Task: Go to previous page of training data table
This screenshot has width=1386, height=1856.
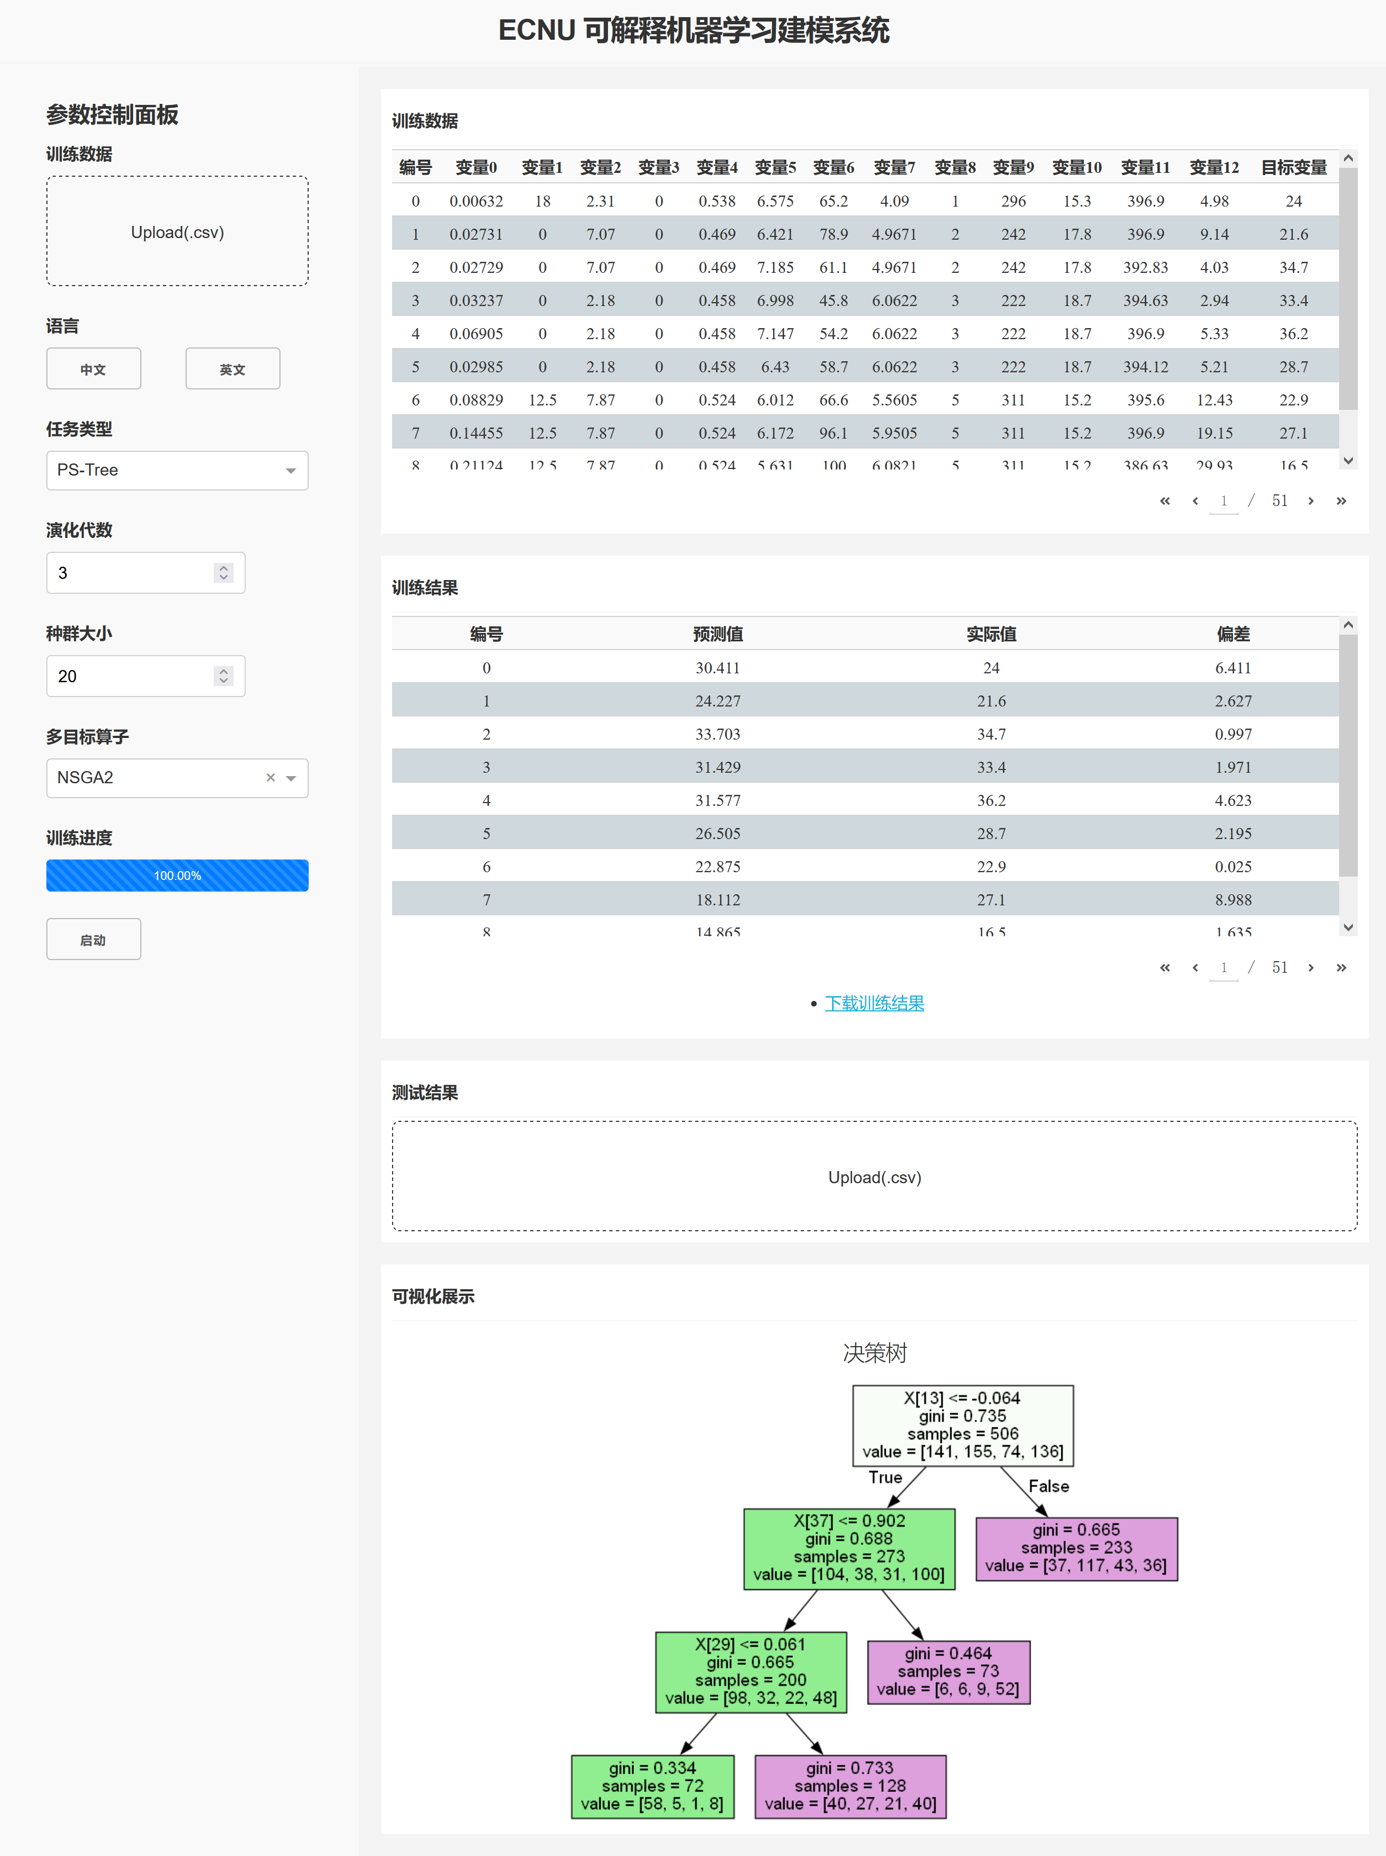Action: [1195, 501]
